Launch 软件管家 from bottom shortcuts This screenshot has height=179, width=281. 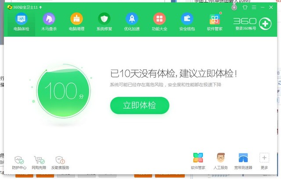[x=198, y=161]
